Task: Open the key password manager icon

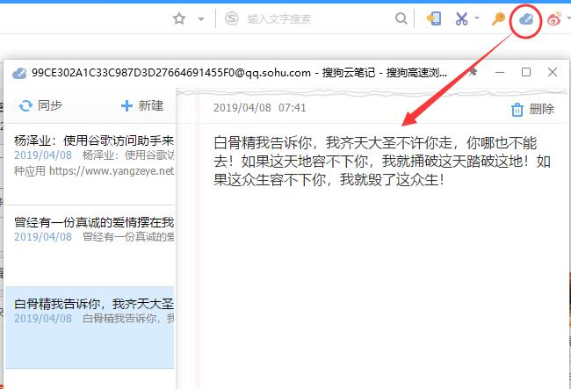Action: [x=498, y=18]
